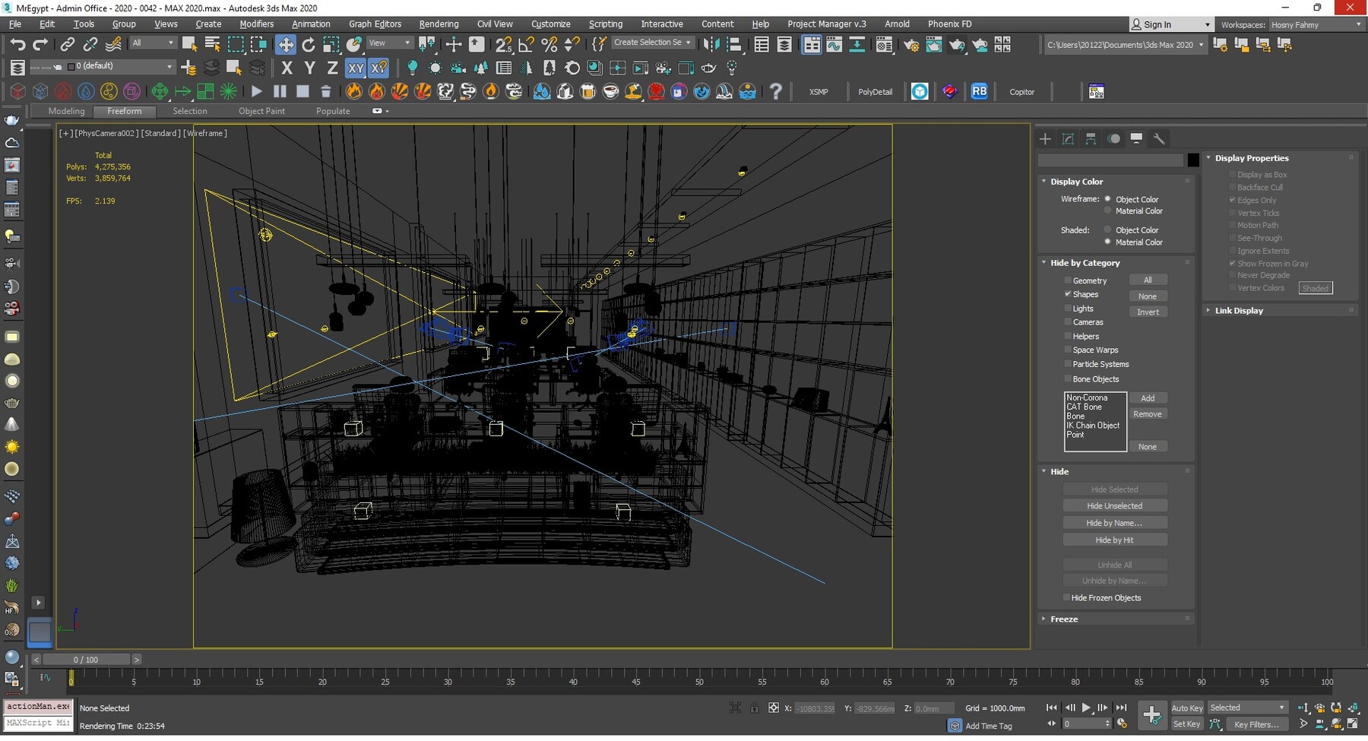
Task: Select the Select and Move tool
Action: pos(286,44)
